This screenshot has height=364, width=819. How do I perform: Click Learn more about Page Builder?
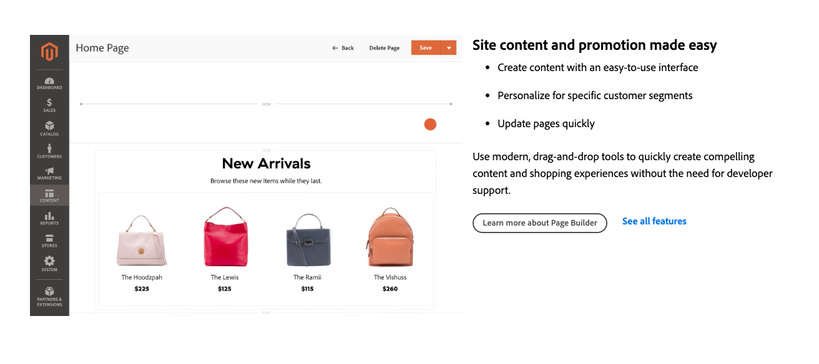(539, 223)
